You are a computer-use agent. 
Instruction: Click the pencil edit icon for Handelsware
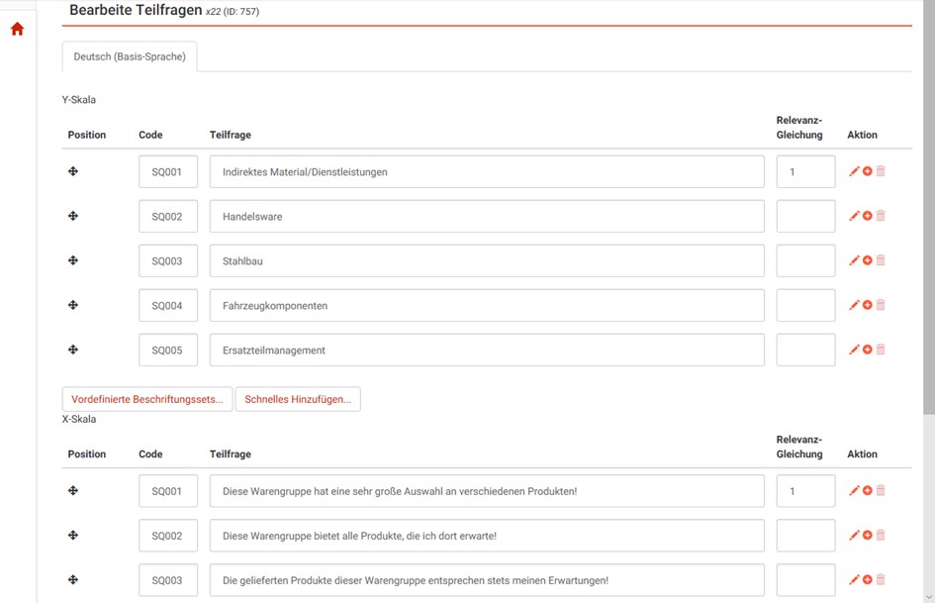point(854,216)
